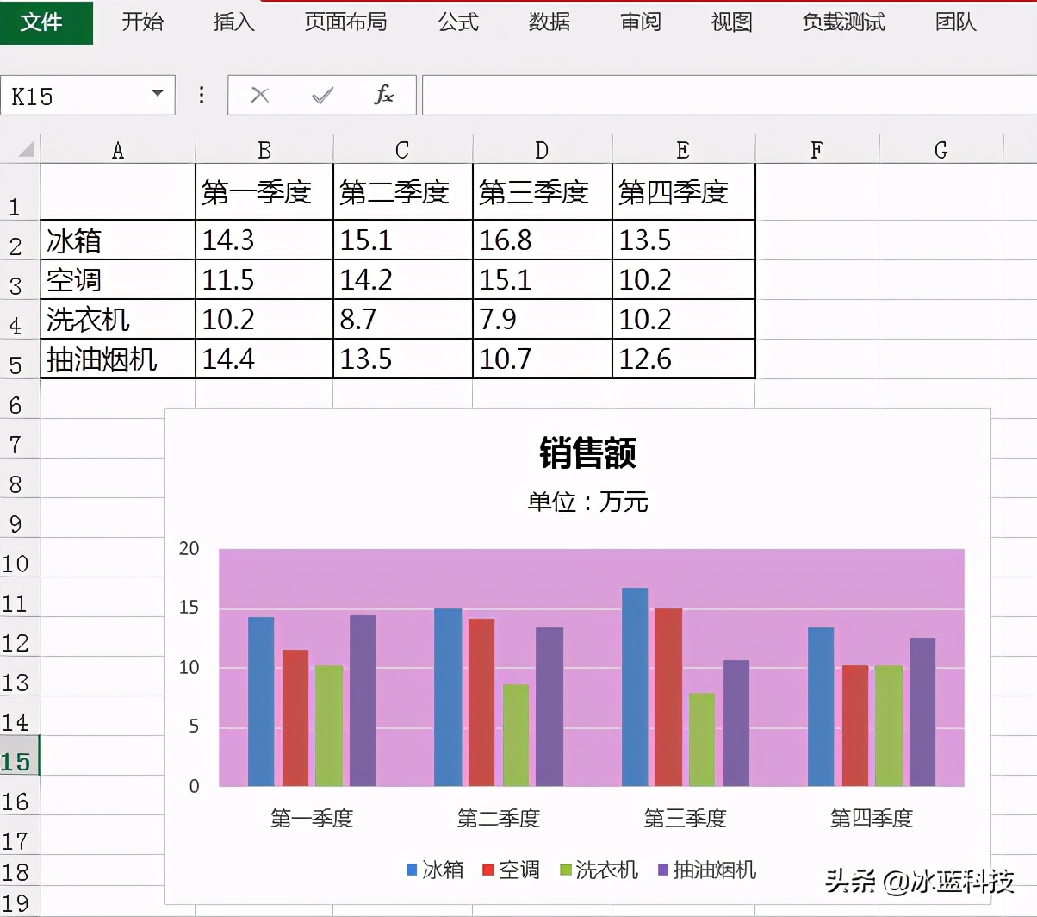Open the insert function fx icon
Image resolution: width=1037 pixels, height=917 pixels.
[384, 95]
